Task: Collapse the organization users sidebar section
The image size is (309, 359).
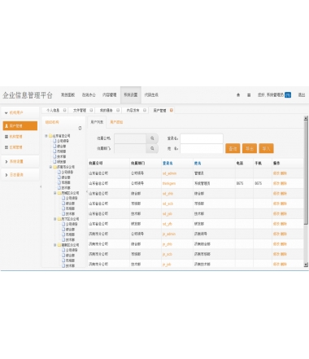Action: 20,112
